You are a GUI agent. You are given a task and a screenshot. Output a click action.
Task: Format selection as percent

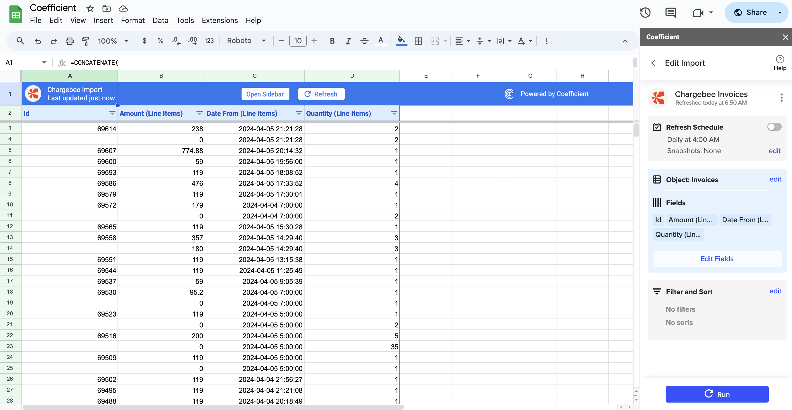[160, 41]
